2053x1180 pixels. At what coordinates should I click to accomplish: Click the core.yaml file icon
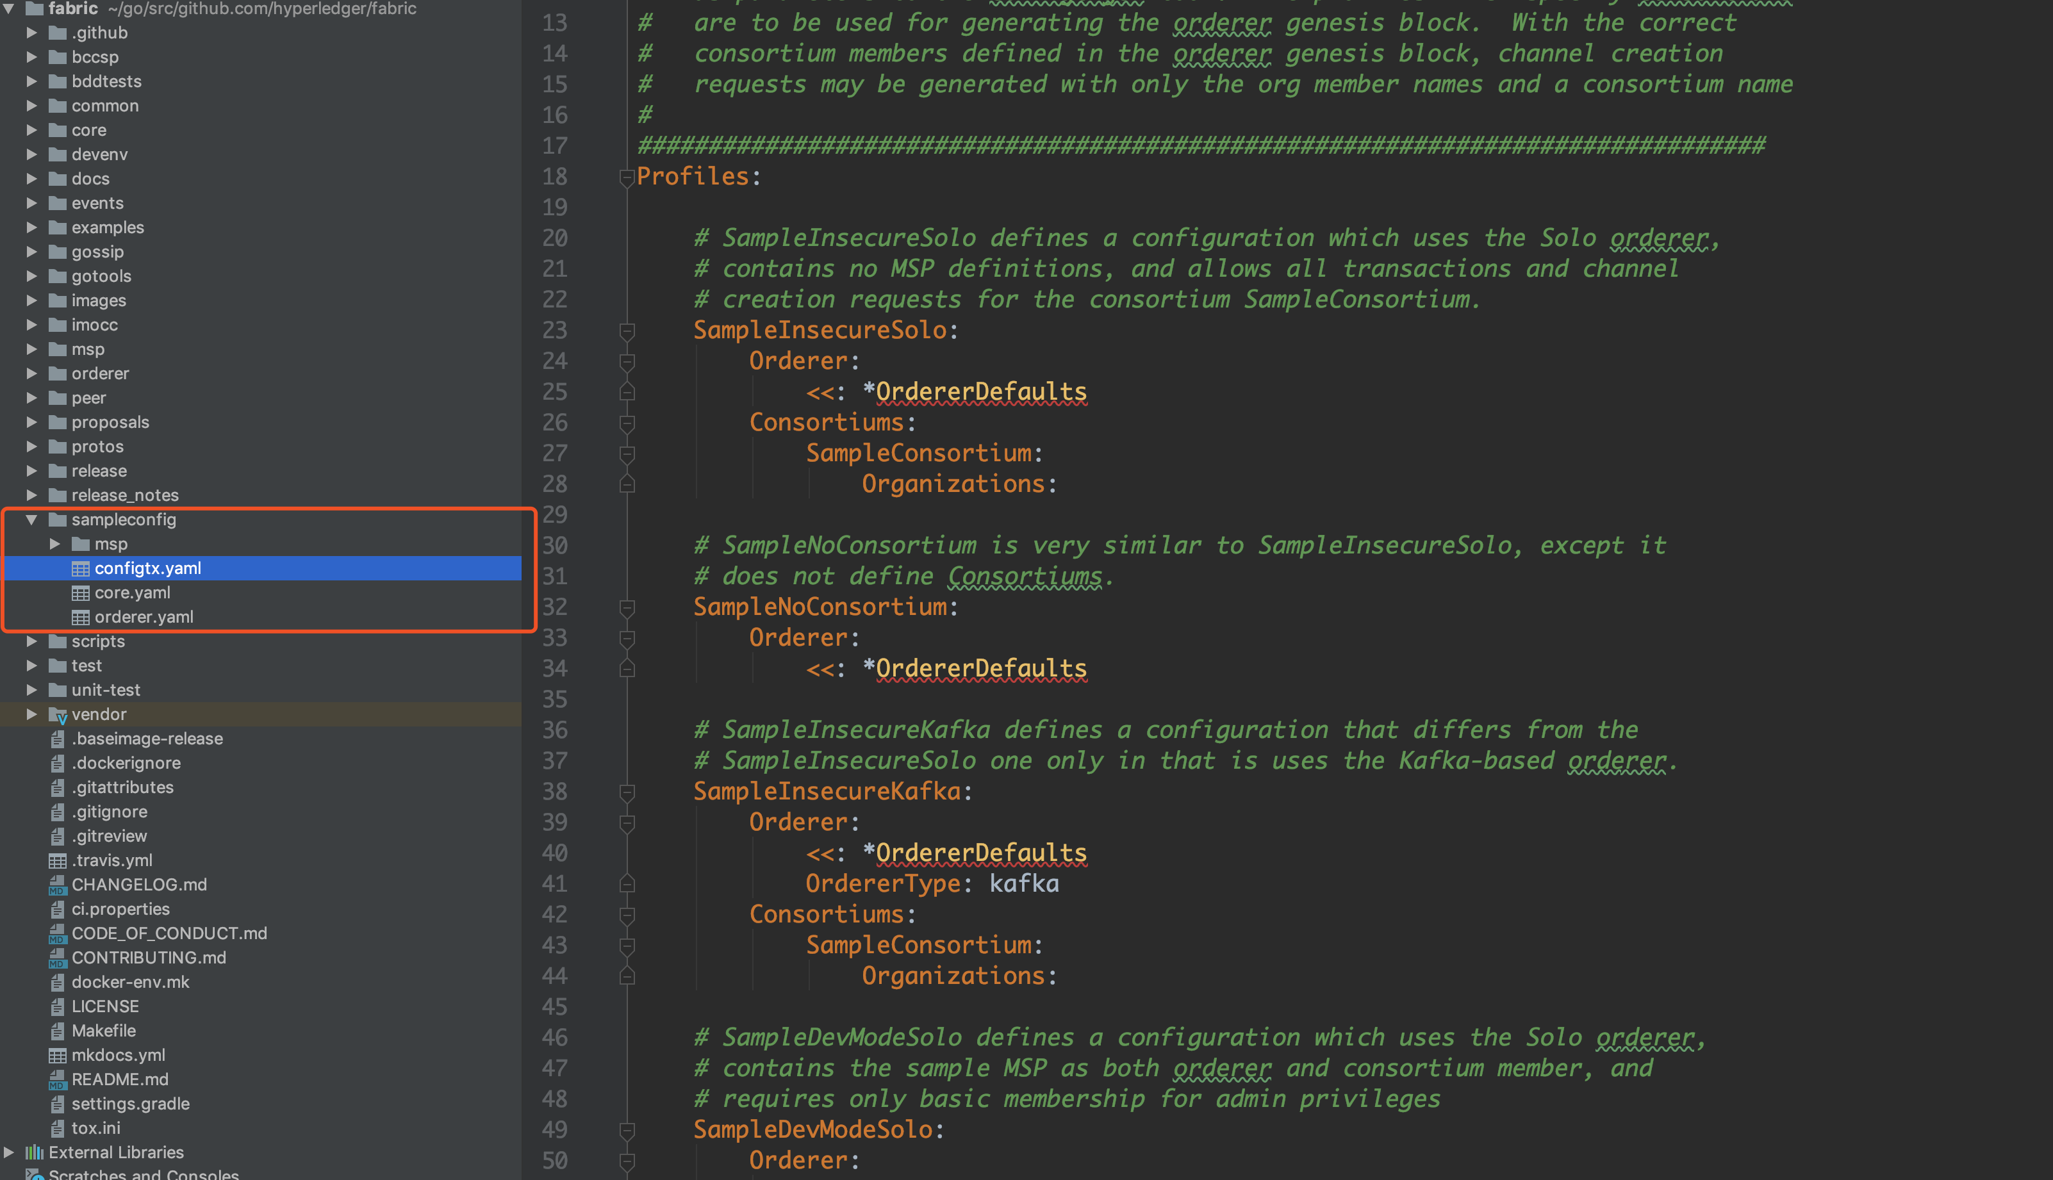click(x=80, y=593)
